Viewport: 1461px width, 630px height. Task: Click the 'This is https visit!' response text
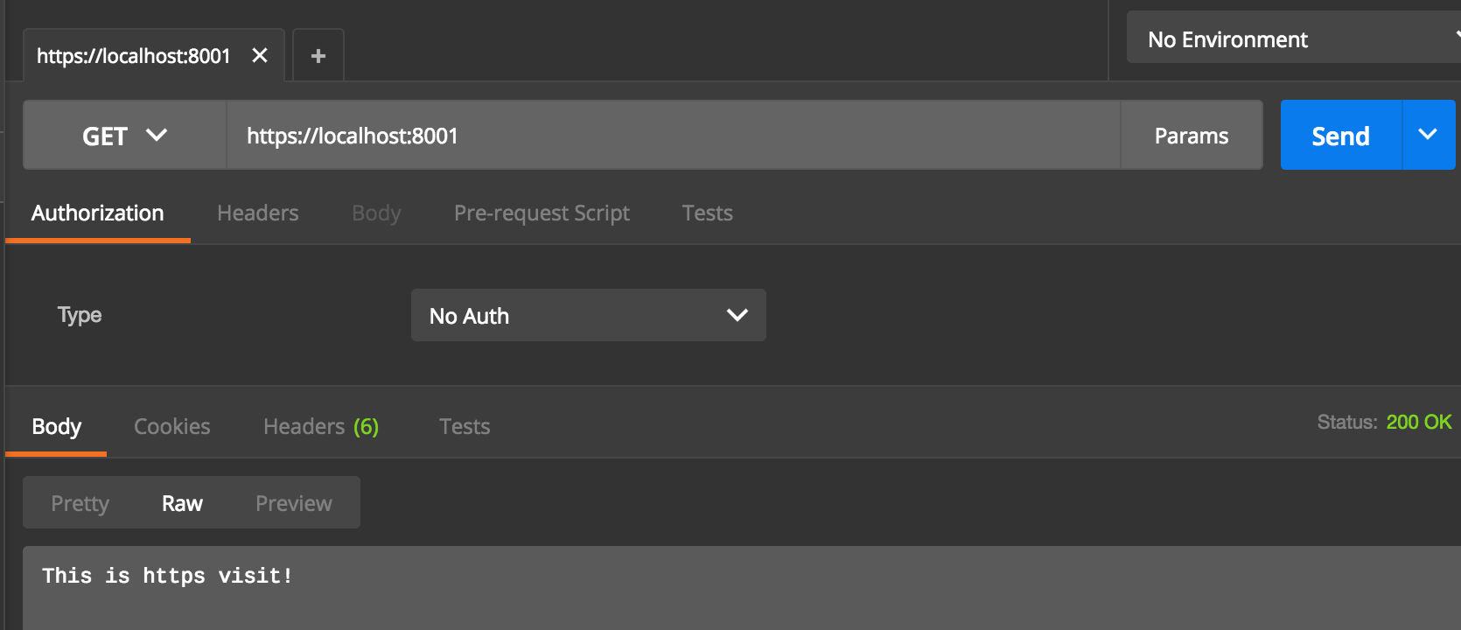(167, 576)
